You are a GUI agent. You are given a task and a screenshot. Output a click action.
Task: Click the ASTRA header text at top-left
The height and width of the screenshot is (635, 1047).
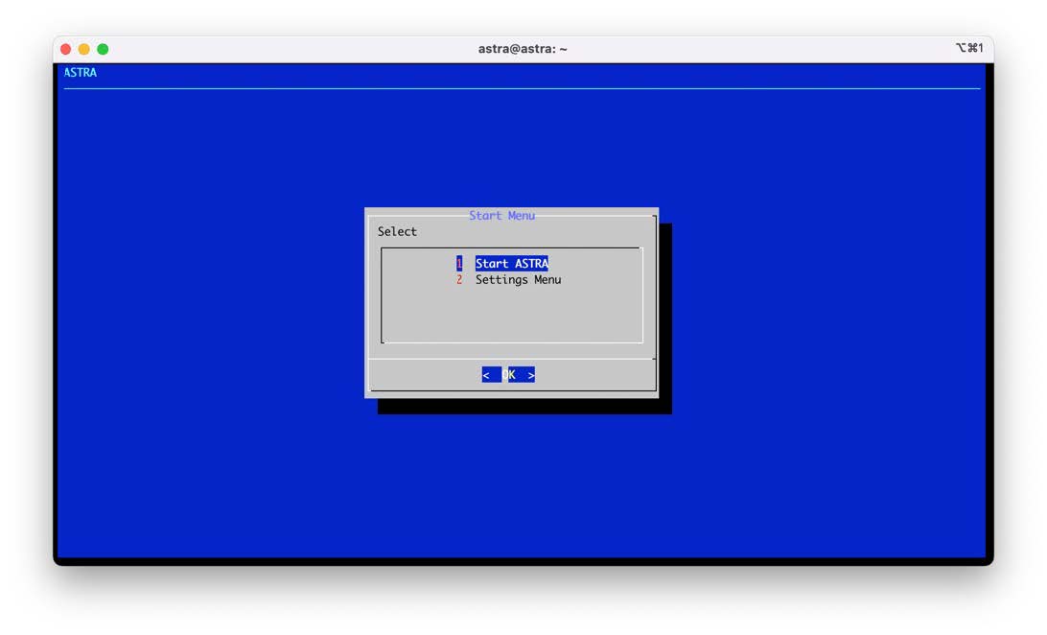(x=81, y=73)
